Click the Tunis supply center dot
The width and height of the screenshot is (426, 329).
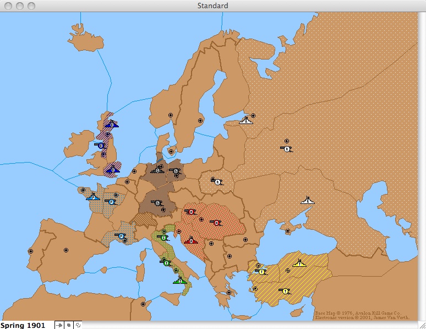(x=143, y=304)
